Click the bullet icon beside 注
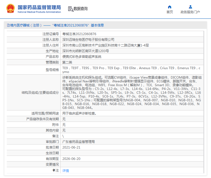This screenshot has width=211, height=178. tap(54, 170)
